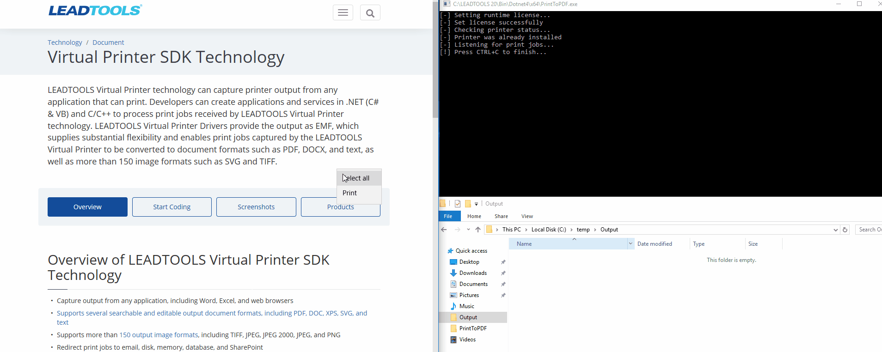This screenshot has height=352, width=882.
Task: Open Desktop in the navigation pane
Action: pyautogui.click(x=469, y=262)
